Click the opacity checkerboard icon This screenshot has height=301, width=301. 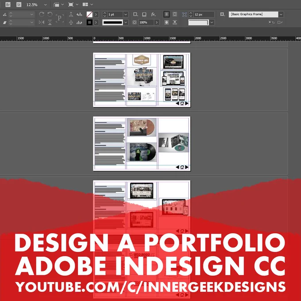pos(135,23)
